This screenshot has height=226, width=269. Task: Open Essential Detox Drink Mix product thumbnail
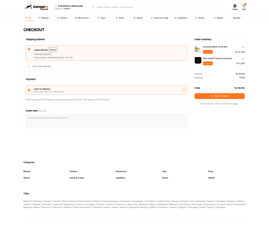click(x=198, y=49)
